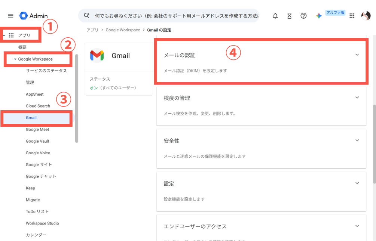The width and height of the screenshot is (376, 241).
Task: Expand the 安全性 section chevron
Action: coord(357,140)
